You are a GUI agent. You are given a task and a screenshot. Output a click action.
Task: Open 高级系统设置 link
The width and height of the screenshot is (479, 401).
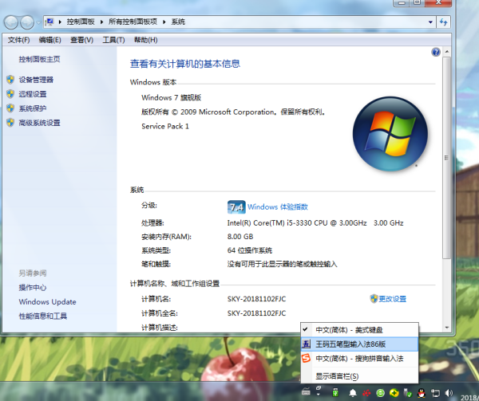[x=39, y=123]
